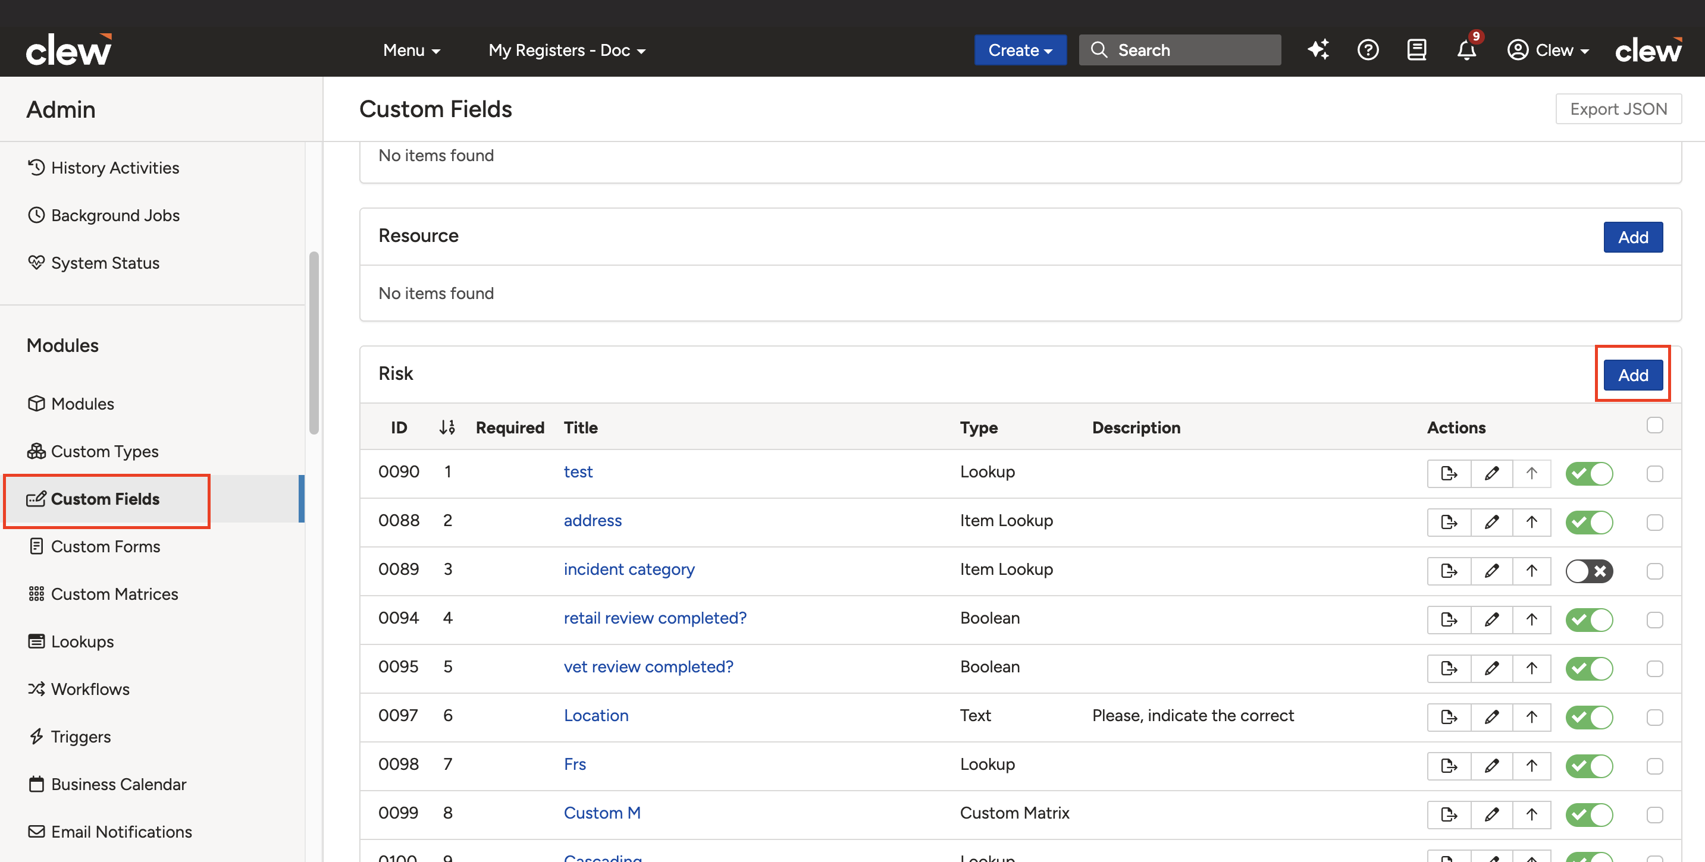Enable the incident category toggle
Image resolution: width=1705 pixels, height=862 pixels.
[1589, 571]
